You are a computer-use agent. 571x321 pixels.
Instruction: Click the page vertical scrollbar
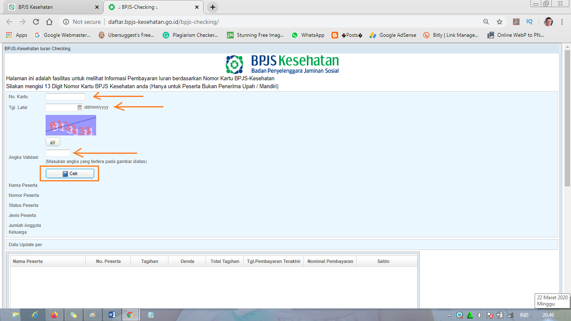point(567,119)
